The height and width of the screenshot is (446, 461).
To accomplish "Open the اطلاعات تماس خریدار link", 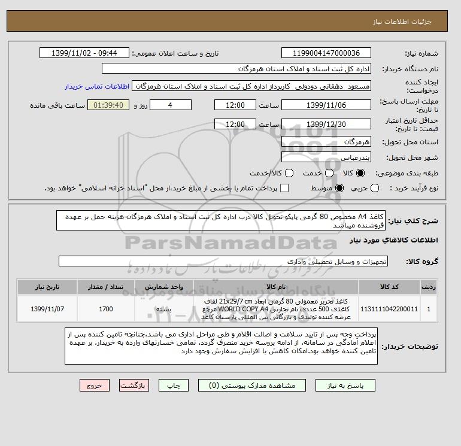I will coord(97,86).
